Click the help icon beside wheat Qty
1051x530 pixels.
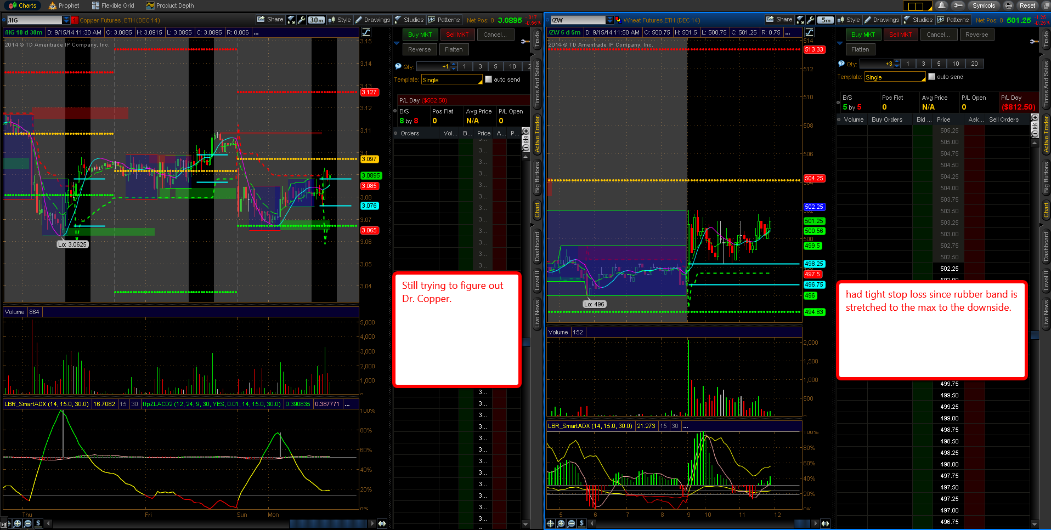click(841, 64)
